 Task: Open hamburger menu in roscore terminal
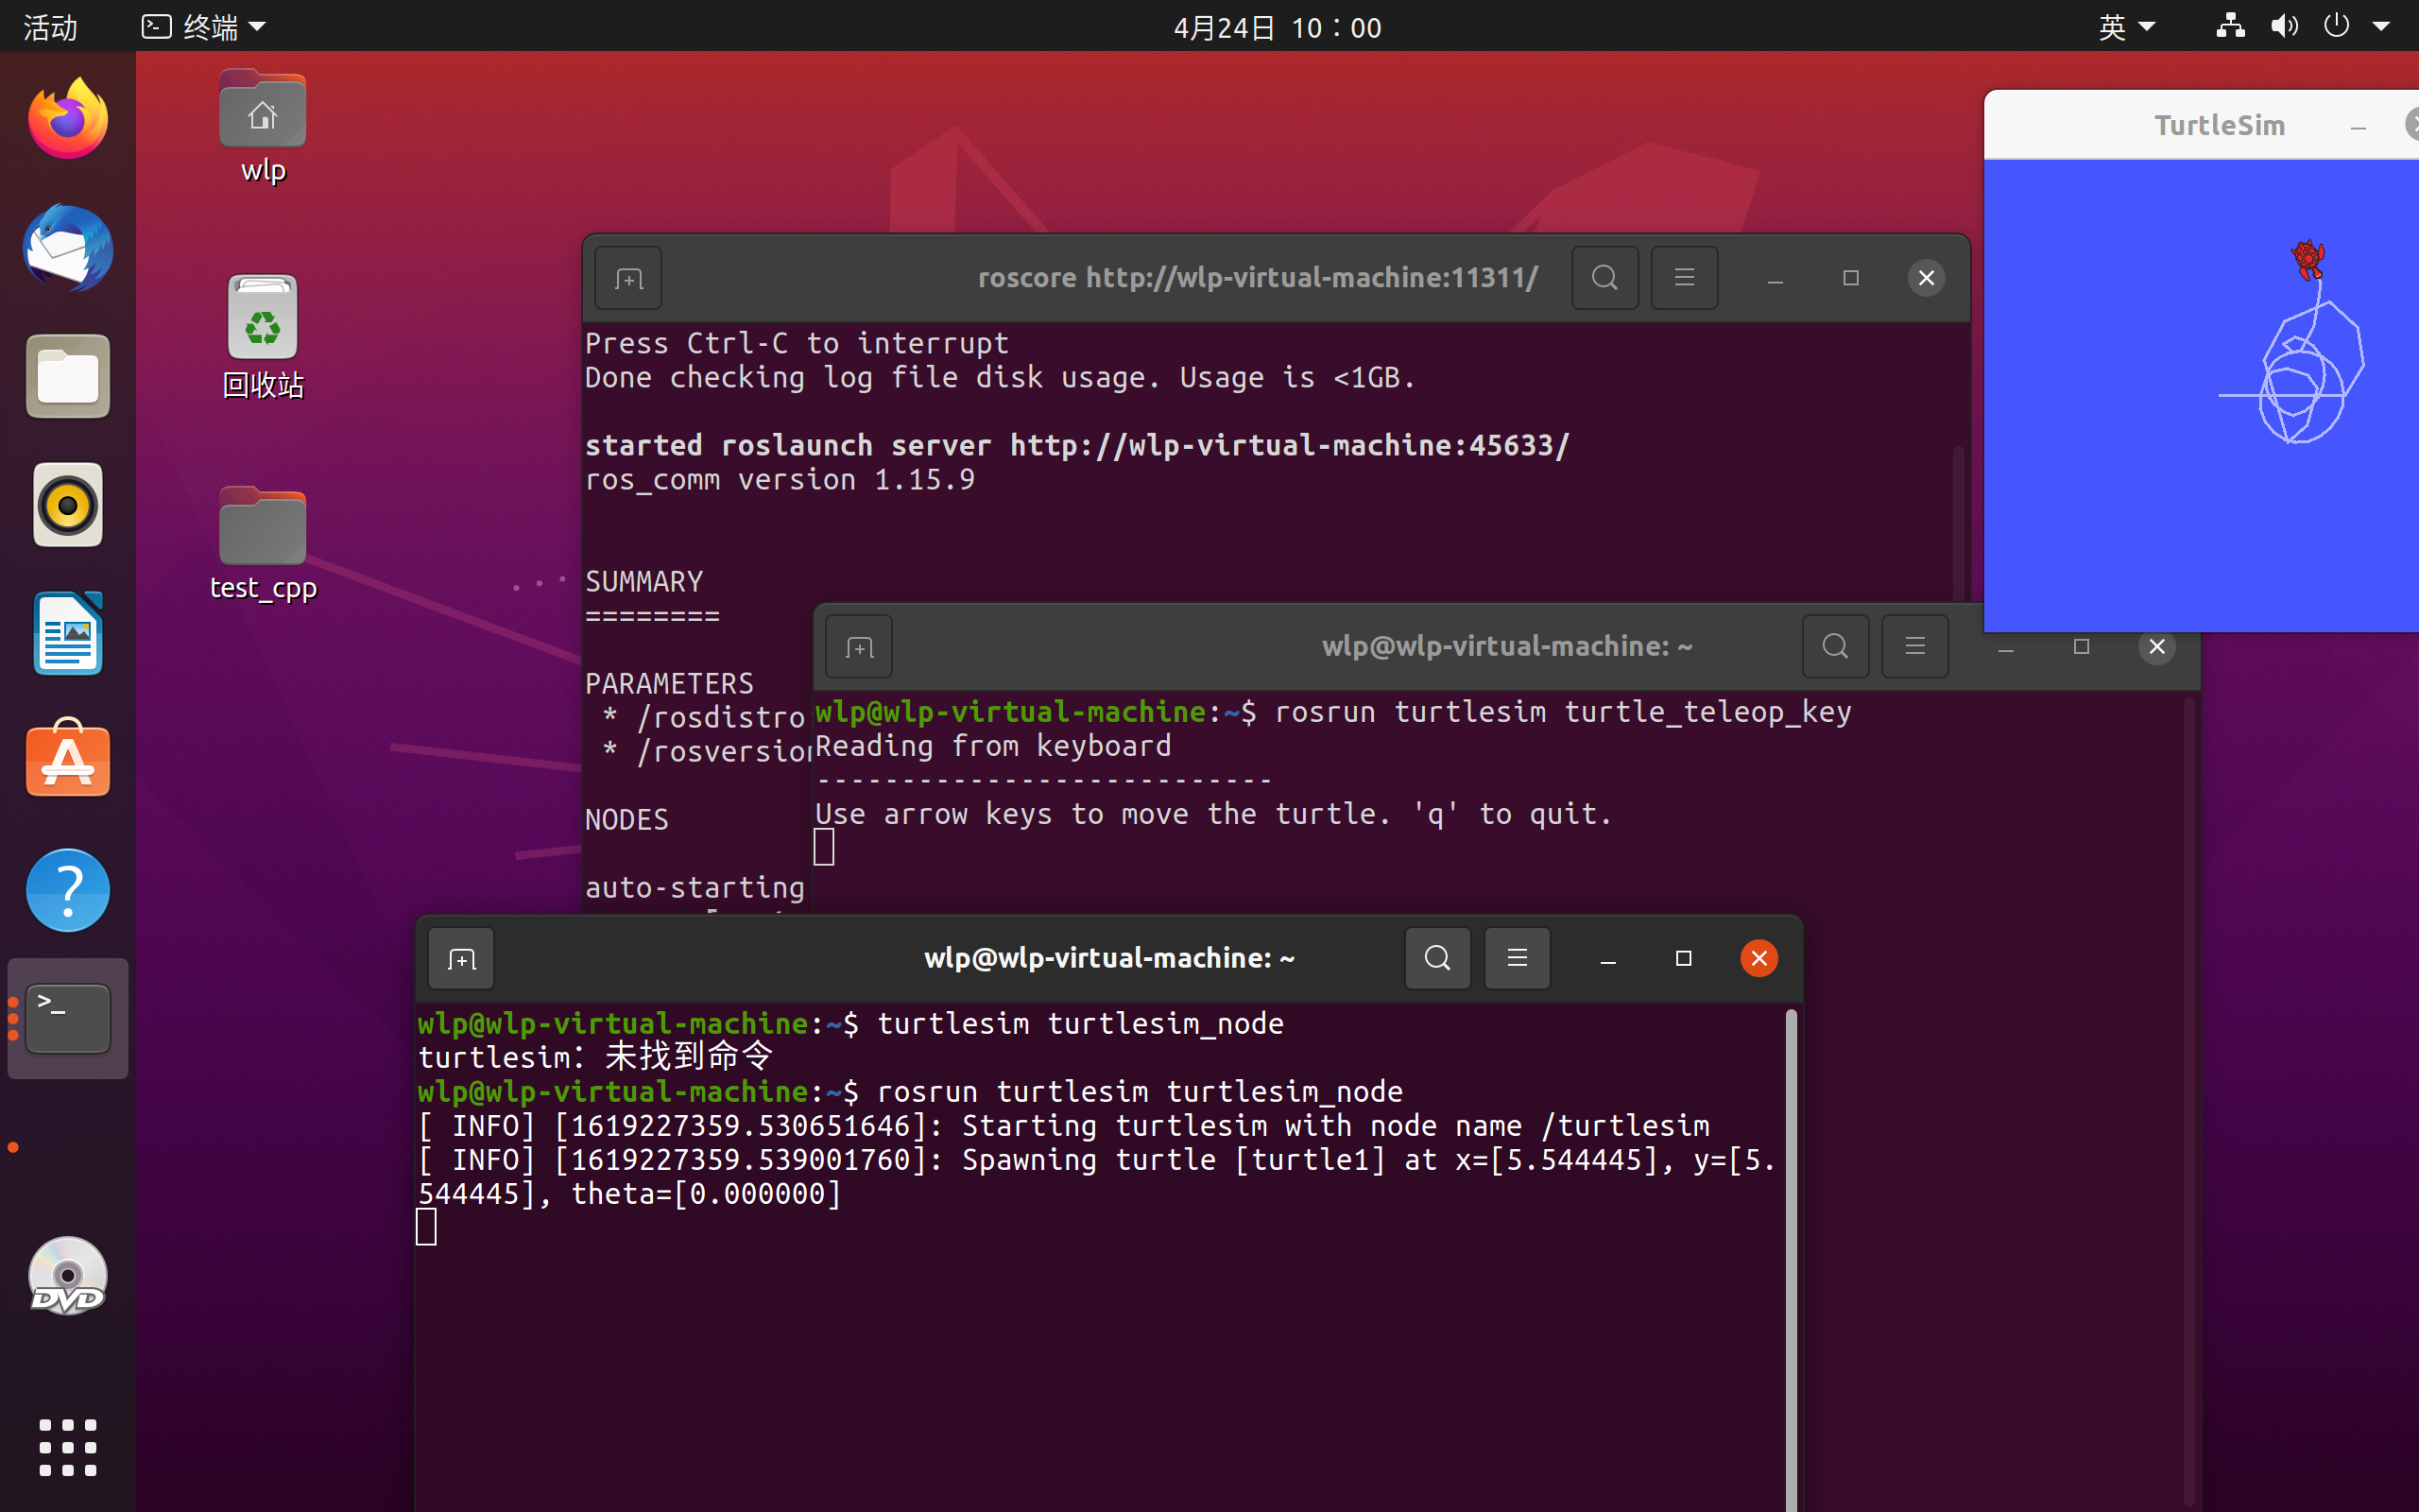click(1684, 278)
